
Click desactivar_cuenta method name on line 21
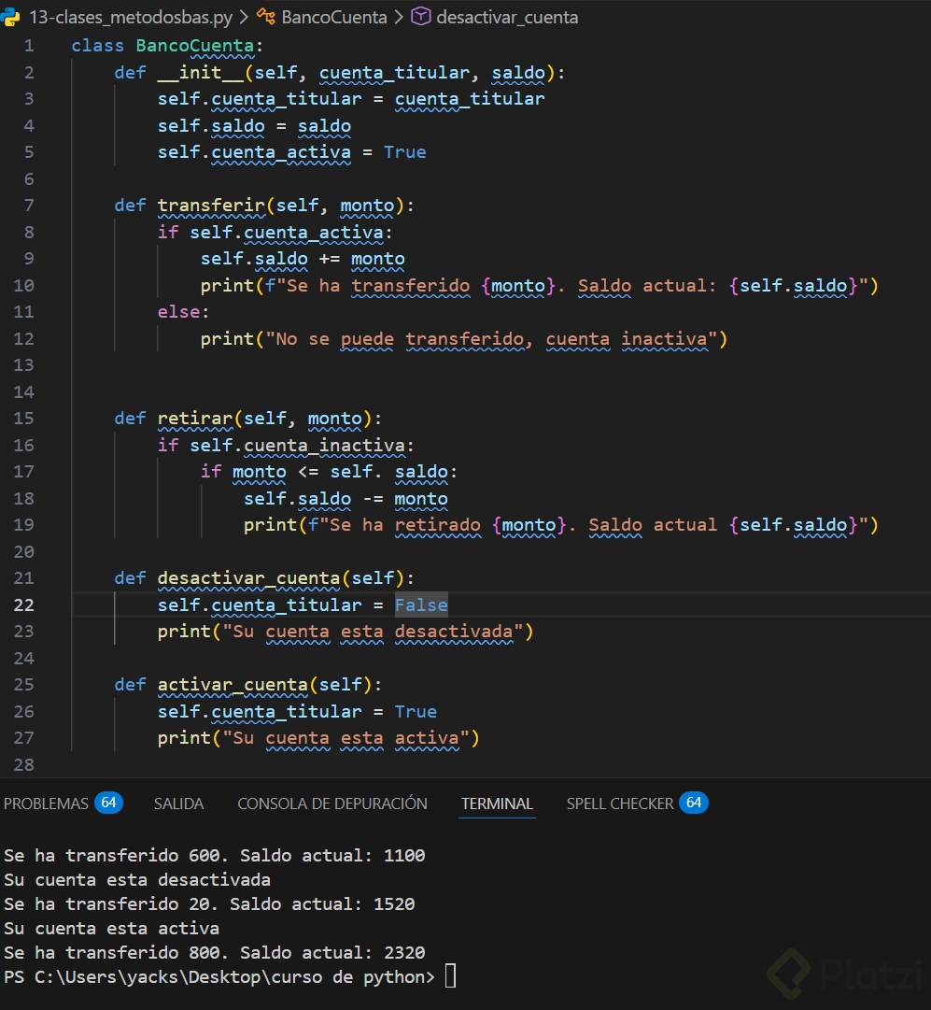tap(248, 578)
